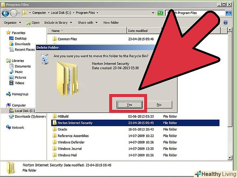Image resolution: width=237 pixels, height=178 pixels.
Task: Click the Music library icon
Action: click(x=11, y=72)
